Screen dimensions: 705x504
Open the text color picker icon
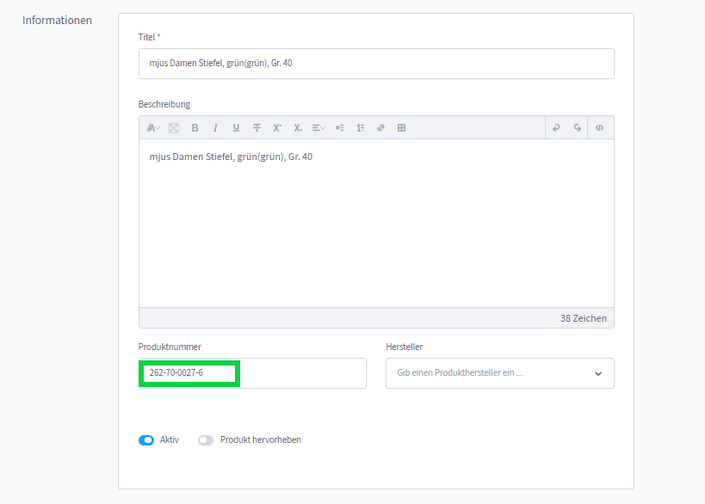click(x=174, y=128)
